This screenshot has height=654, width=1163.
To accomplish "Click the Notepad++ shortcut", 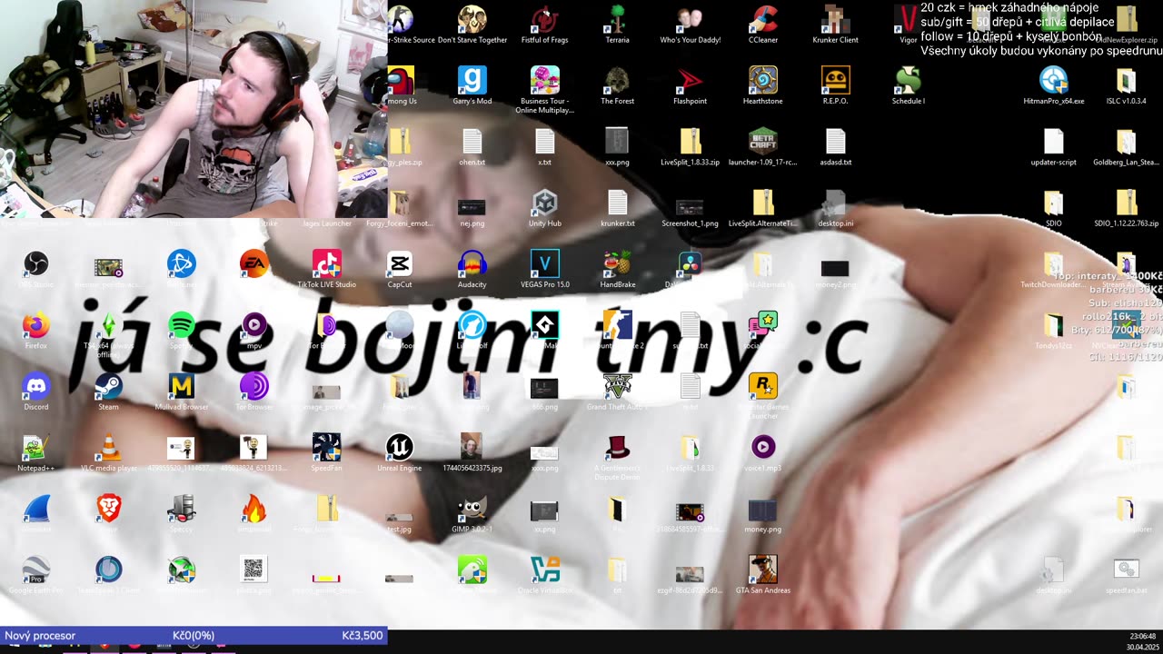I will pos(36,451).
